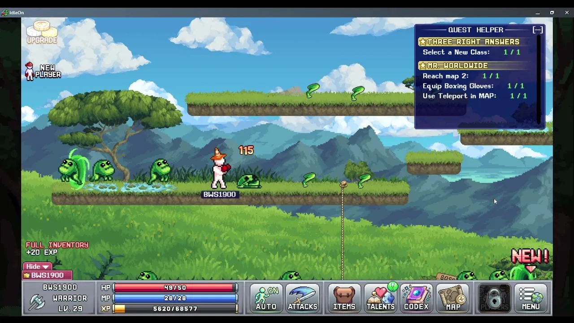The height and width of the screenshot is (323, 574).
Task: Click the IdleOn window title icon
Action: click(x=4, y=13)
